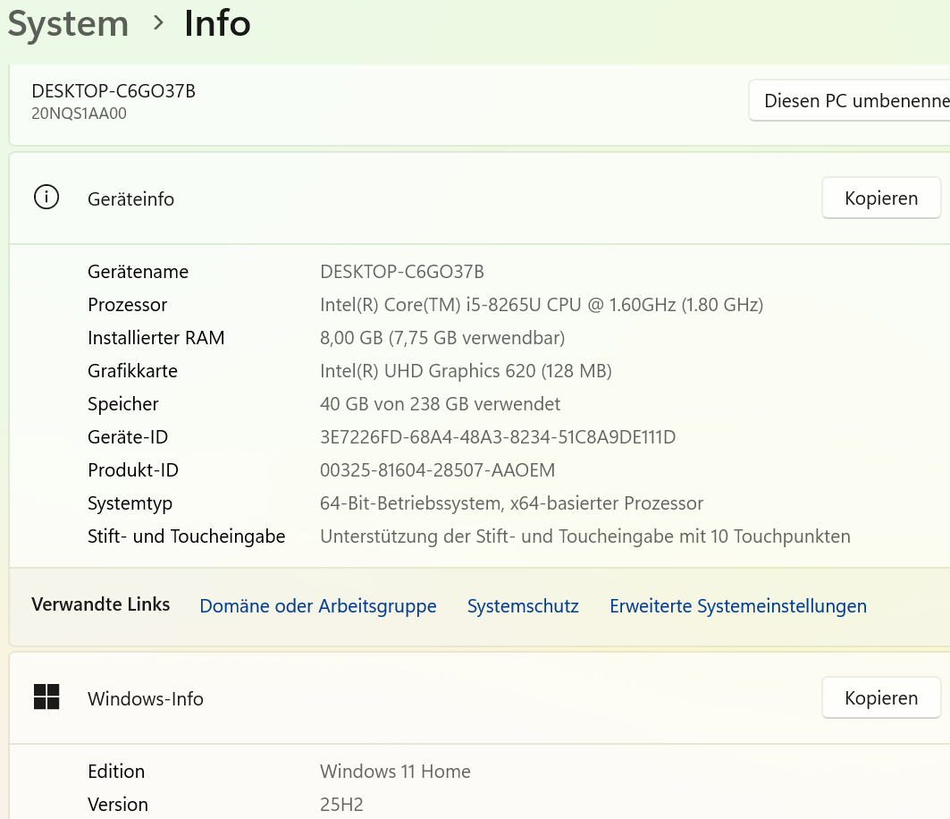Click the processor value Intel Core i5-8265U

(541, 304)
